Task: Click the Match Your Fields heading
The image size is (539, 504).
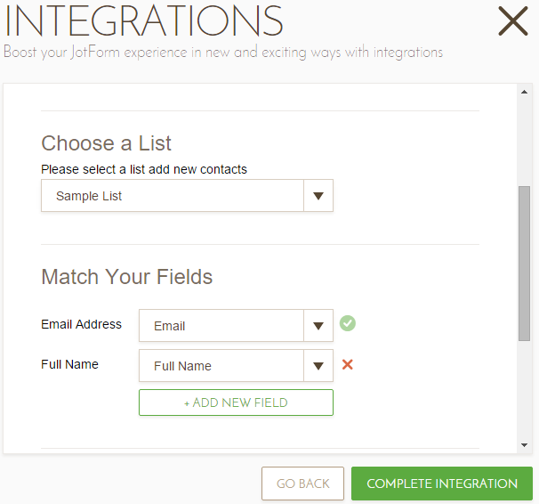Action: point(126,277)
